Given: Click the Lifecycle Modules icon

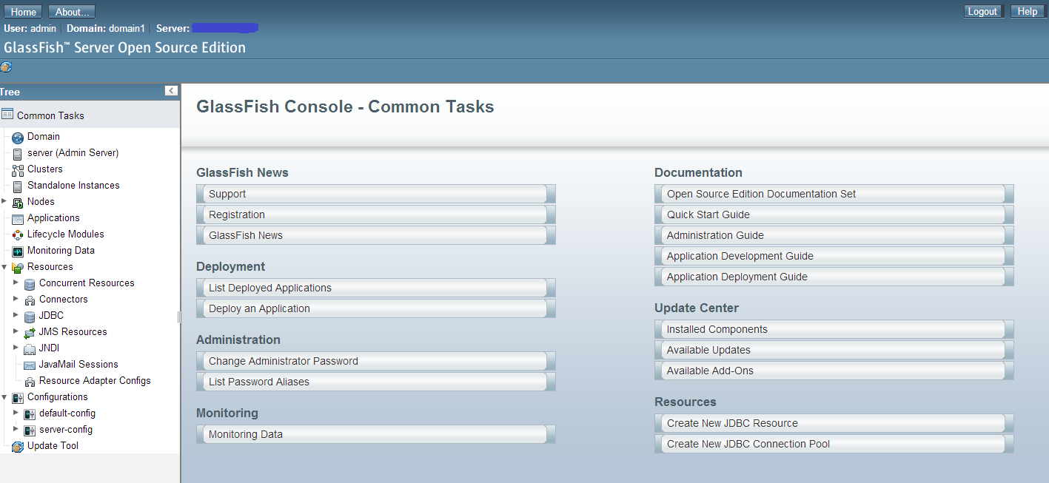Looking at the screenshot, I should [18, 234].
